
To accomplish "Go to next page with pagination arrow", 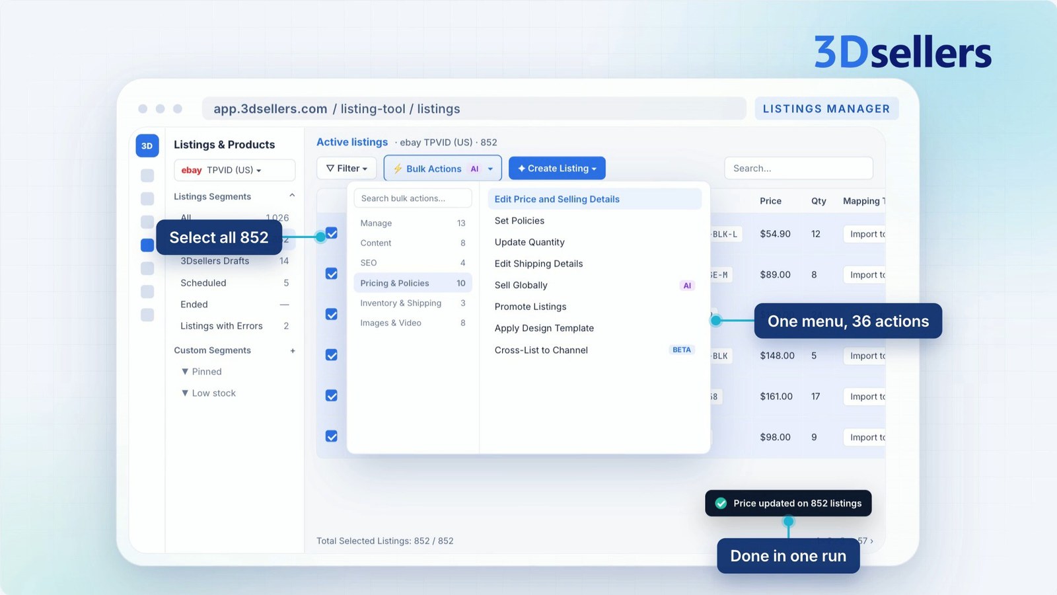I will click(871, 541).
